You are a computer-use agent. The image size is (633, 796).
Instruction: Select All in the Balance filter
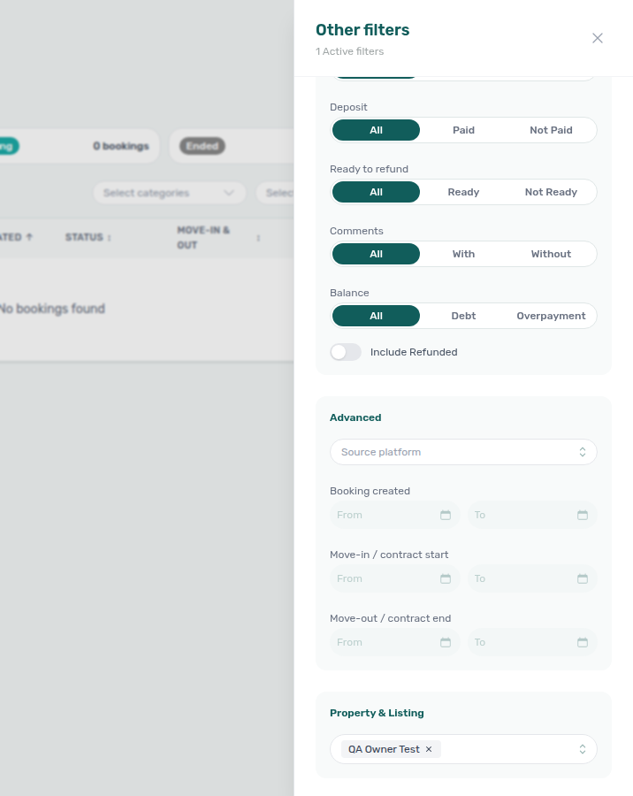point(376,316)
